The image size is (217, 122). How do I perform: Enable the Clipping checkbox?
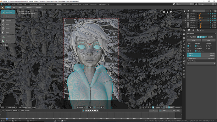(x=196, y=48)
